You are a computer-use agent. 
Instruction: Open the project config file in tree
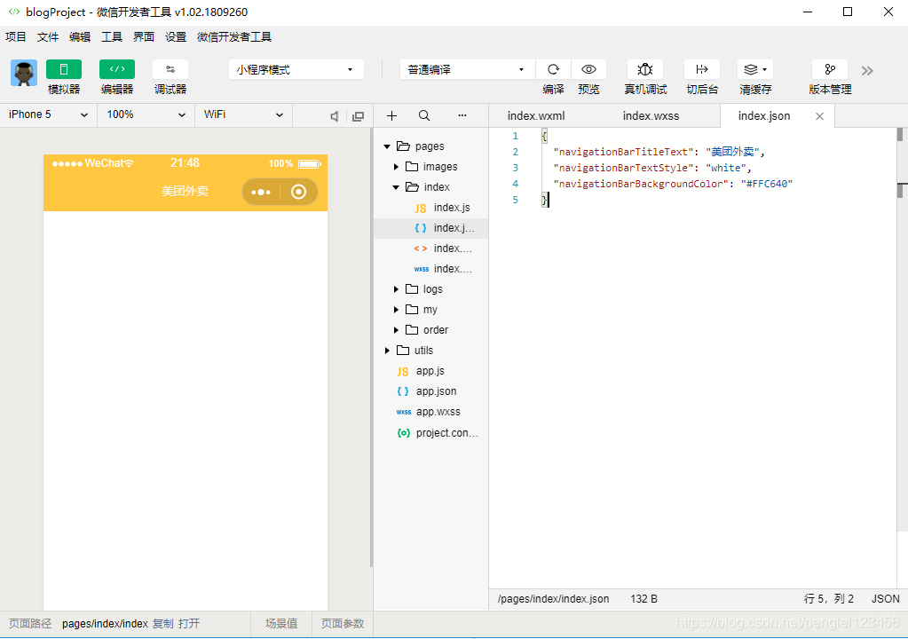430,433
